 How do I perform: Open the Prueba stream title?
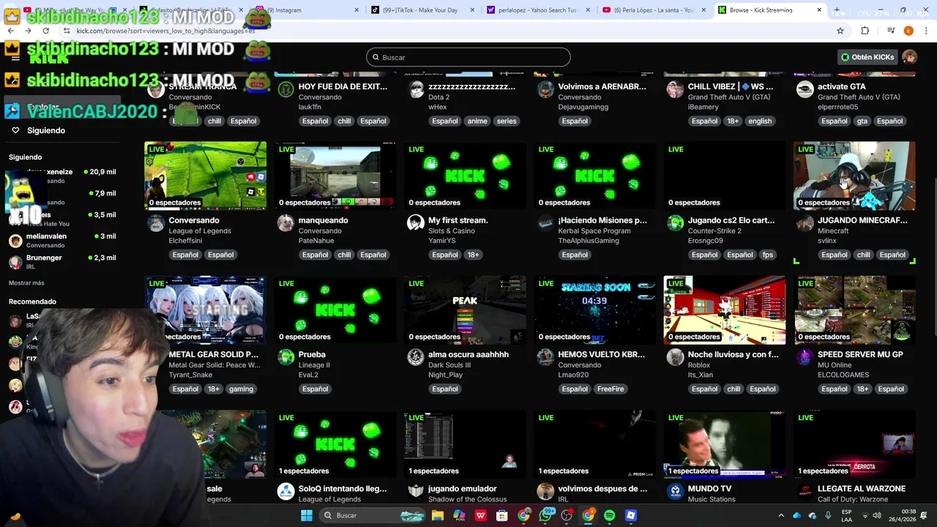coord(312,354)
